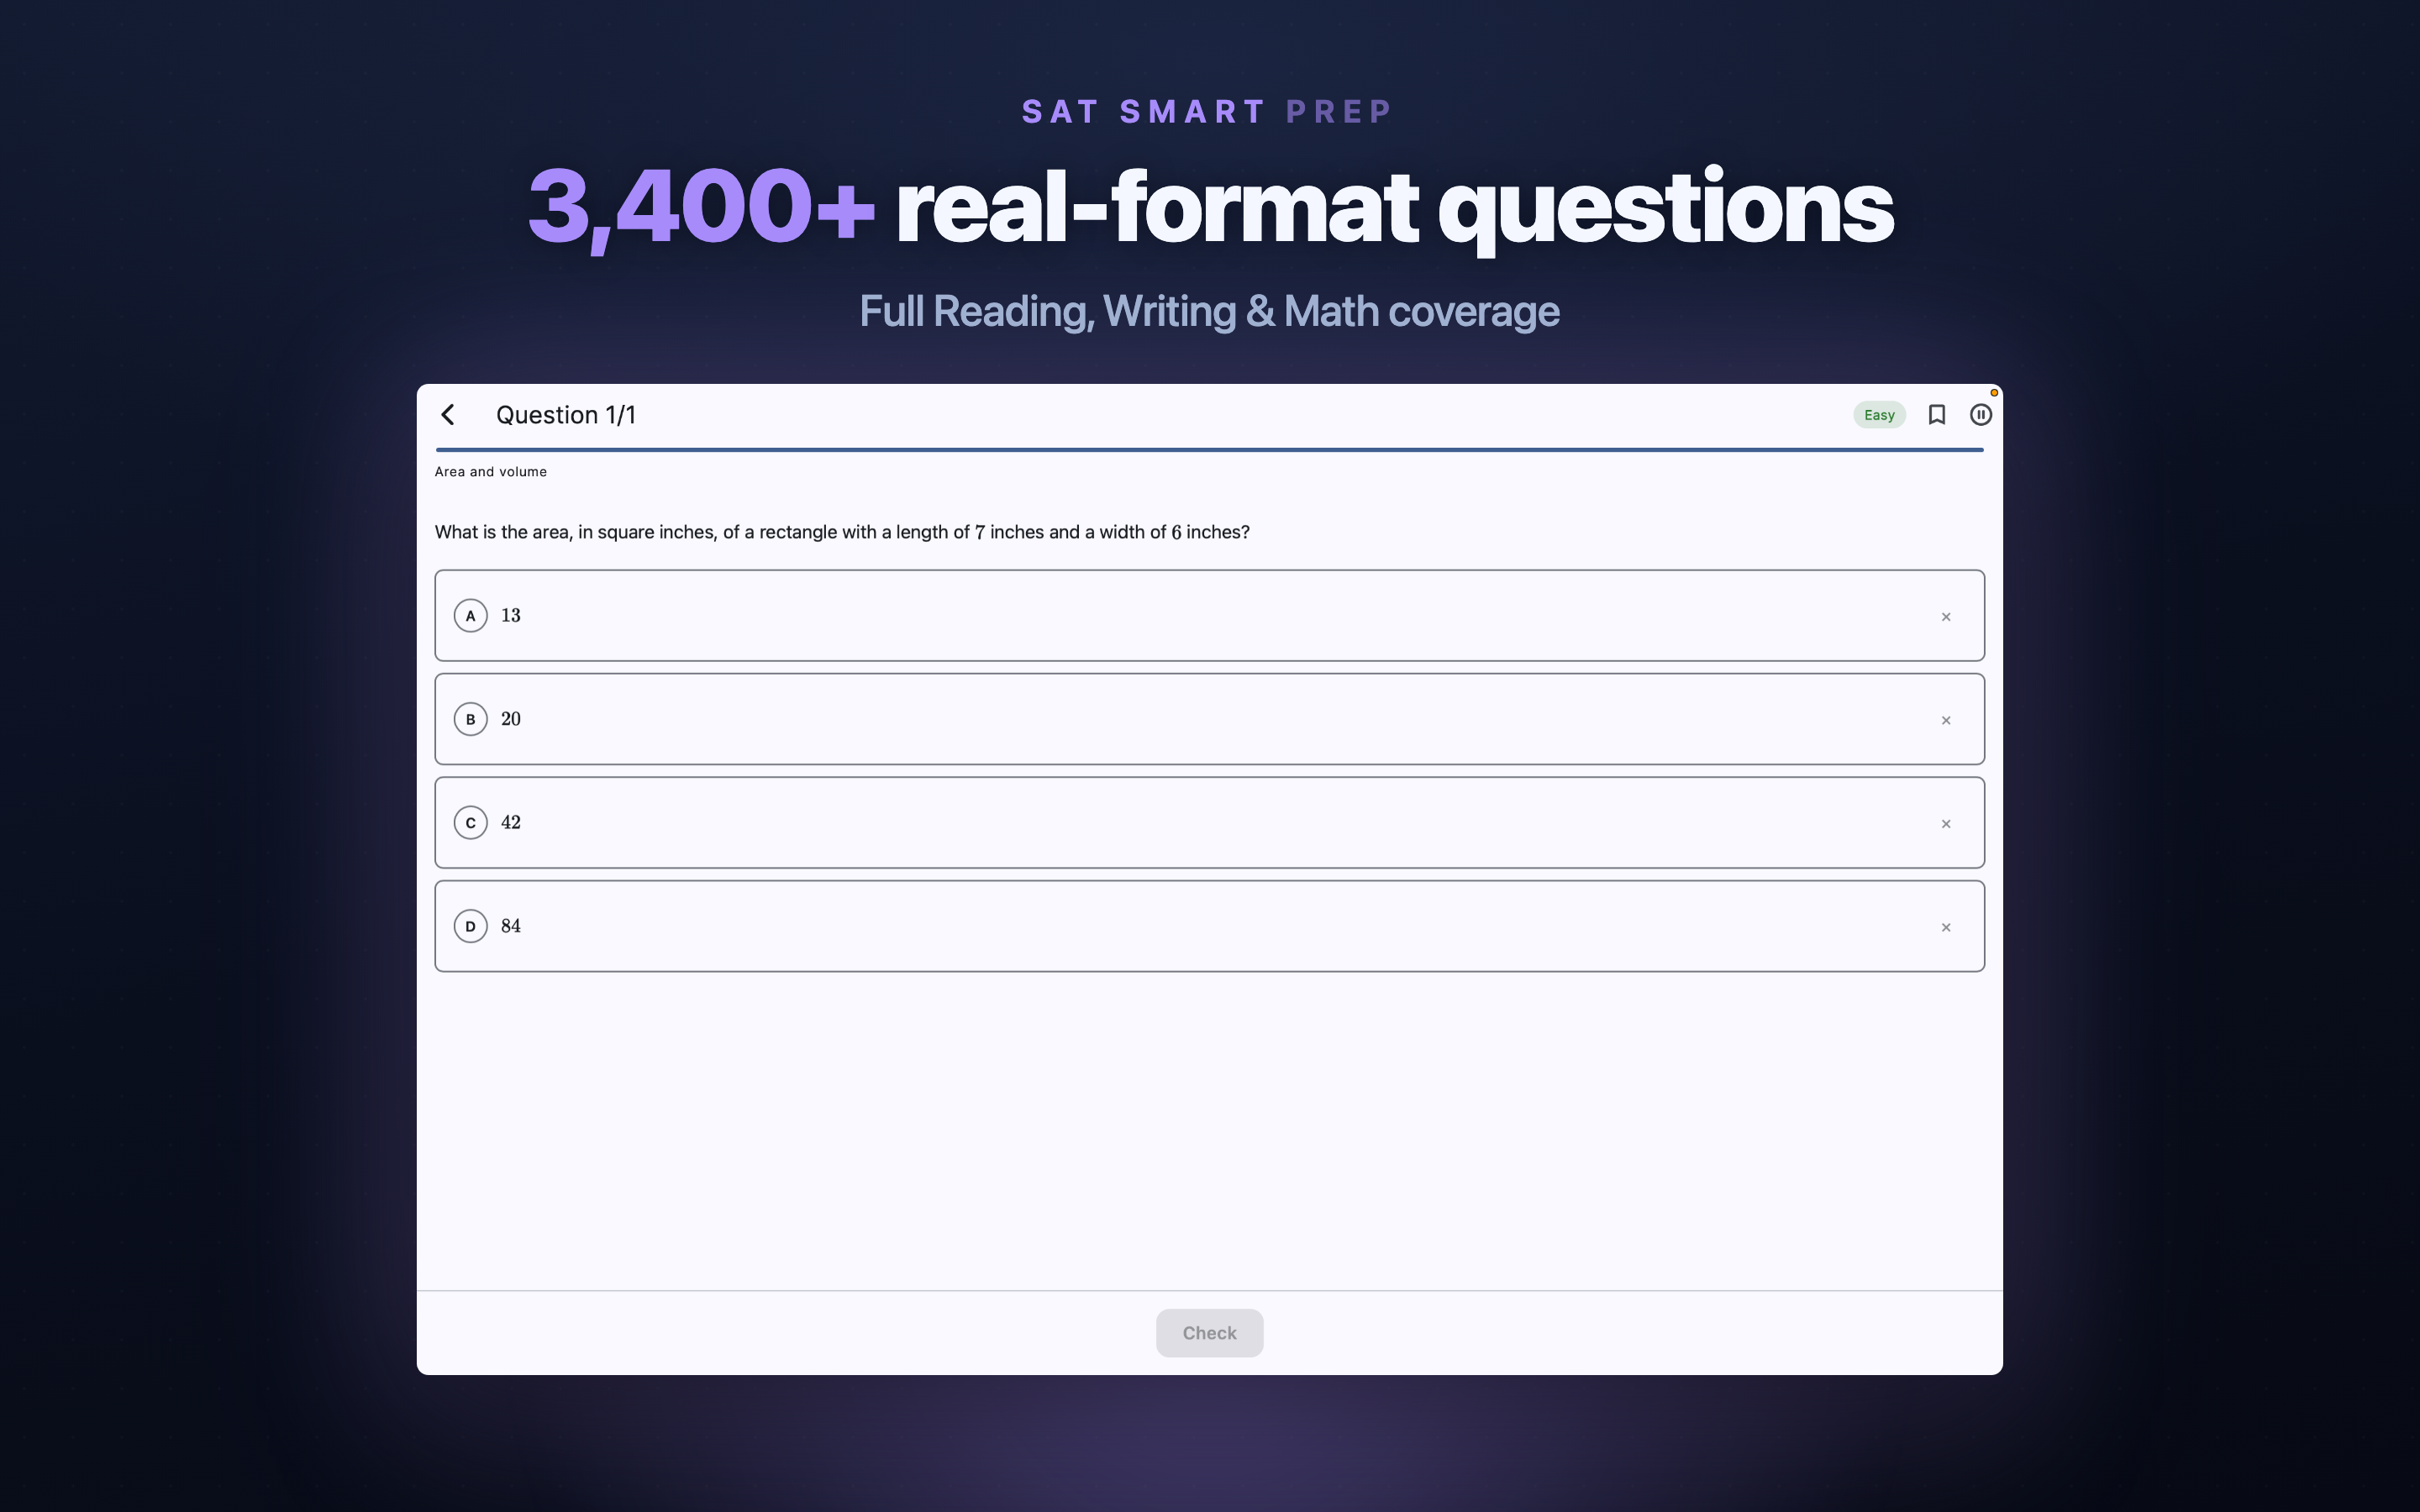This screenshot has height=1512, width=2420.
Task: Choose the answer text 13
Action: pyautogui.click(x=511, y=616)
